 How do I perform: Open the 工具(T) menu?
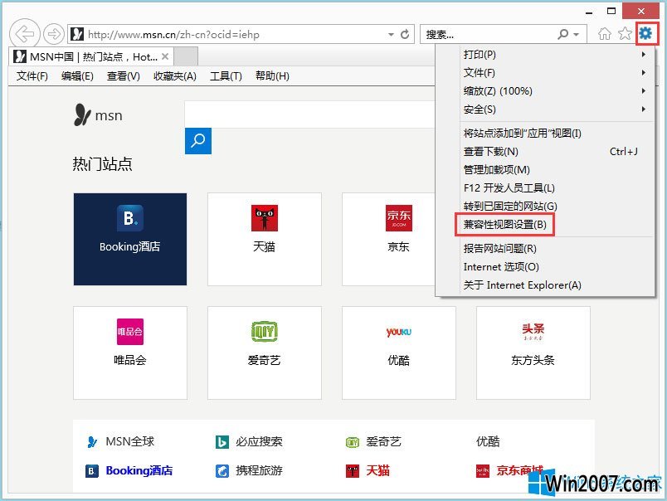226,76
